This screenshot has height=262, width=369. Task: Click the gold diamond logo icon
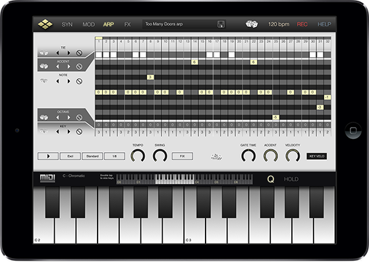tap(45, 24)
